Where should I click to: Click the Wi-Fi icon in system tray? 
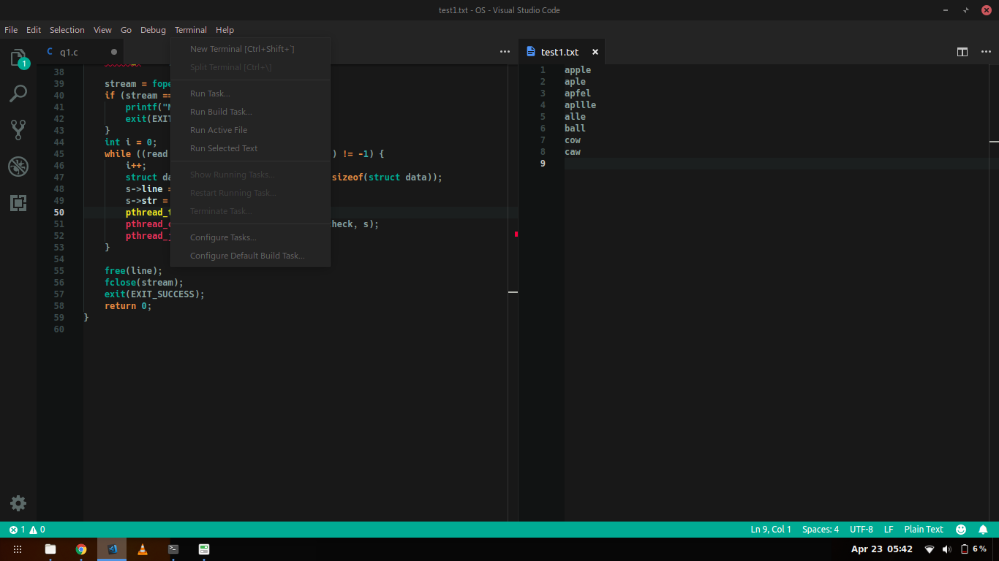point(930,549)
